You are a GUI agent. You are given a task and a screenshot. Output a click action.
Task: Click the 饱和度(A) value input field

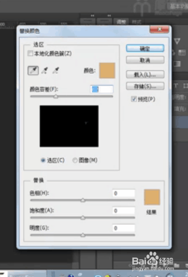[124, 211]
